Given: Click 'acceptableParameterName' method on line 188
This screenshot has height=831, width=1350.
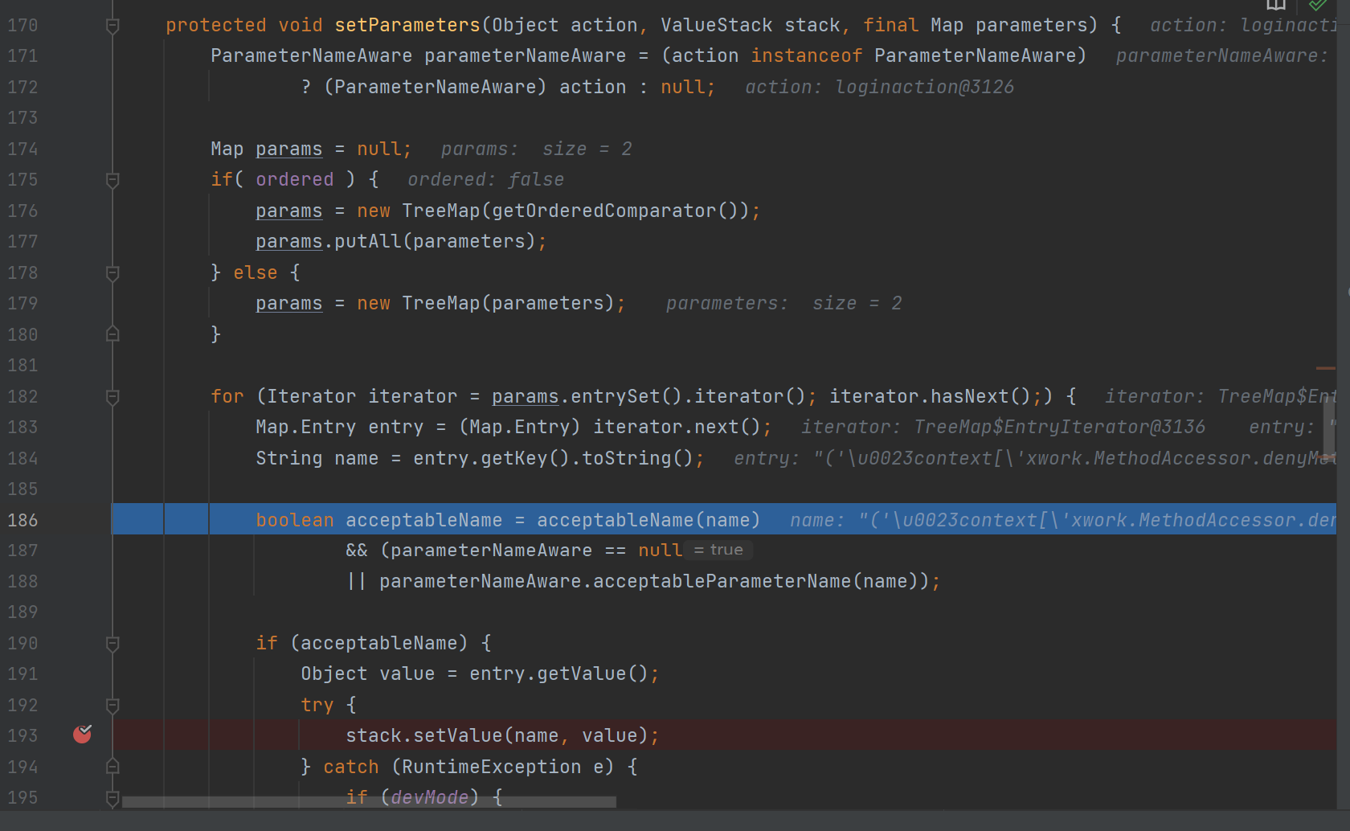Looking at the screenshot, I should (x=722, y=581).
